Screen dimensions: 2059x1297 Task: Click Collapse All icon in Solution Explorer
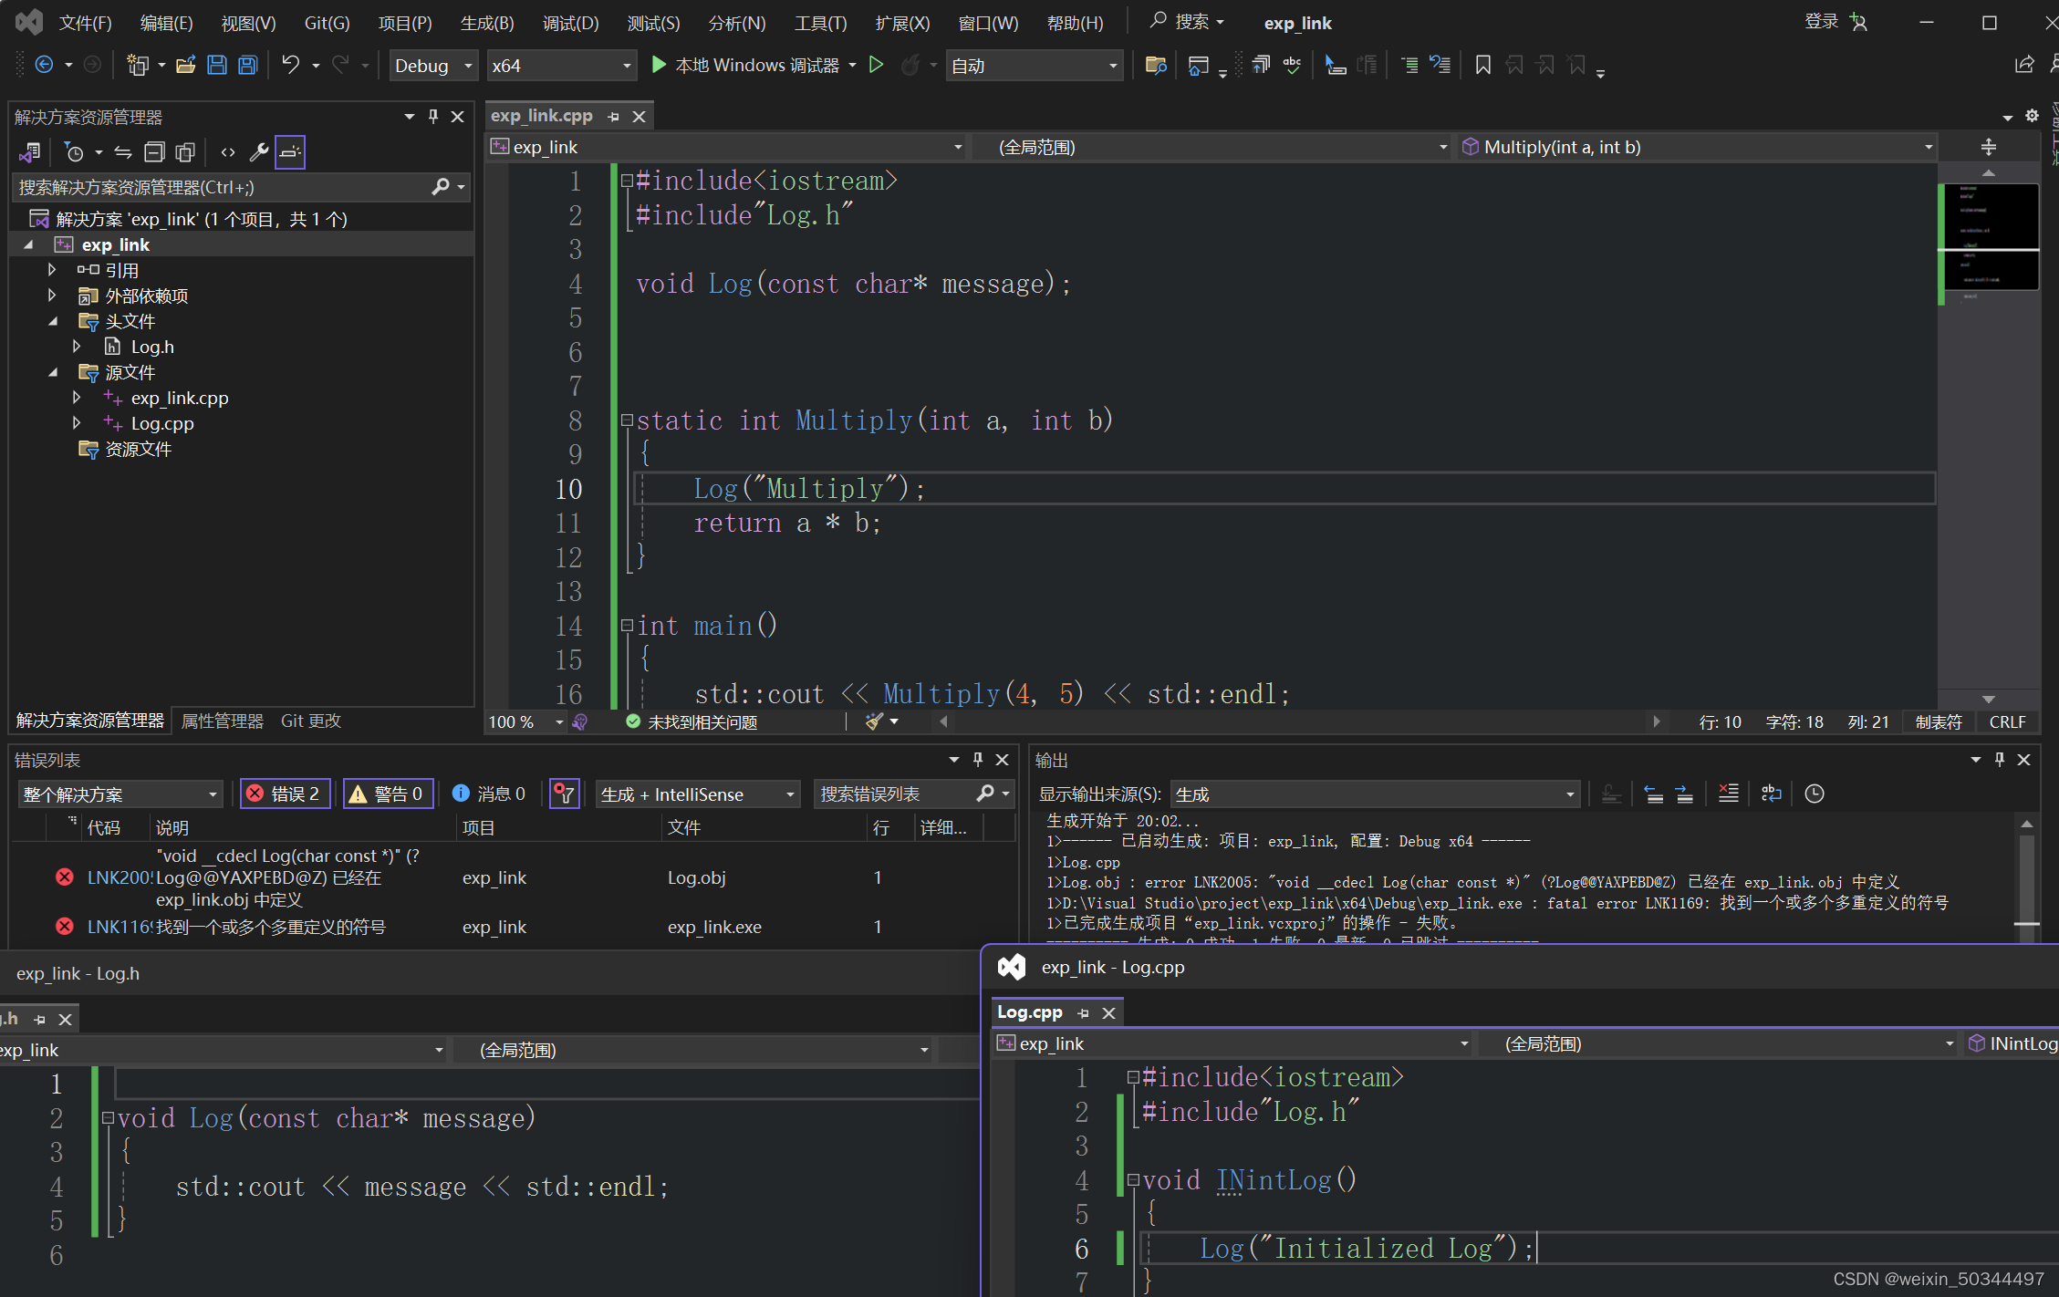[154, 152]
